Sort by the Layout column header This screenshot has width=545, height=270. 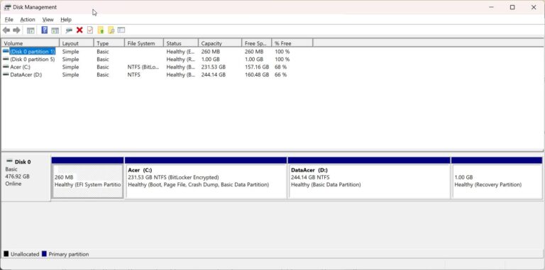tap(77, 43)
